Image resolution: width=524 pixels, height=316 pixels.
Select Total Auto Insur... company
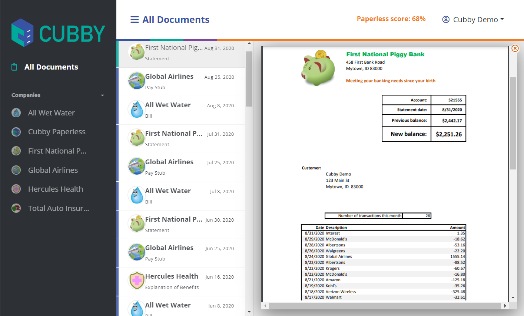[59, 208]
